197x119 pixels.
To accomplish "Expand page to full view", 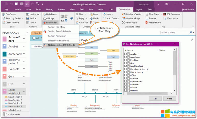I will point(192,40).
